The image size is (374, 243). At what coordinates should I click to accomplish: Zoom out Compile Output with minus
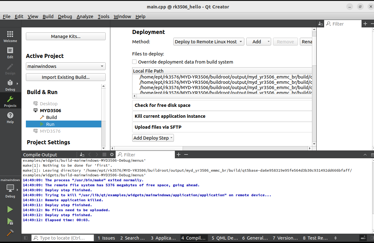click(x=186, y=155)
